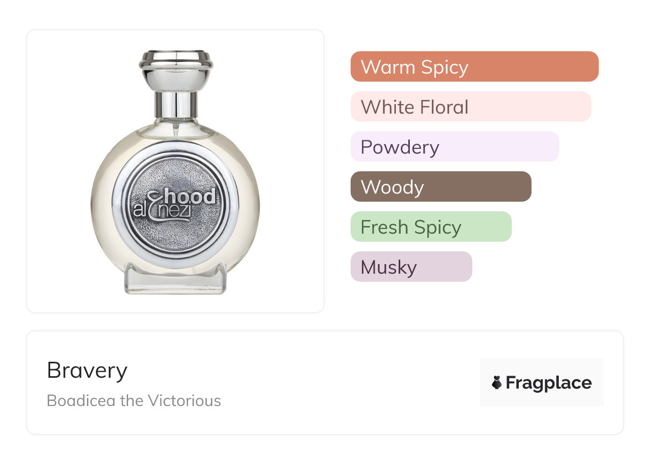Select the Warm Spicy accord bar
The height and width of the screenshot is (461, 650).
pyautogui.click(x=474, y=67)
